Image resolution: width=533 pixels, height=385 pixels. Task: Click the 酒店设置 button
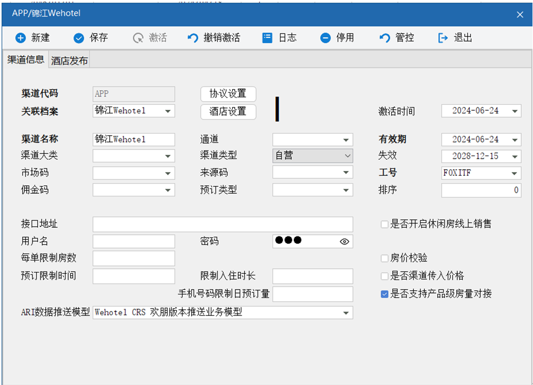pos(228,112)
